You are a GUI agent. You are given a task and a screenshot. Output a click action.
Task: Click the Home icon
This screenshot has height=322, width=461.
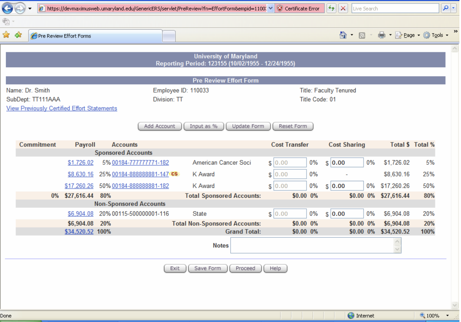click(x=343, y=35)
